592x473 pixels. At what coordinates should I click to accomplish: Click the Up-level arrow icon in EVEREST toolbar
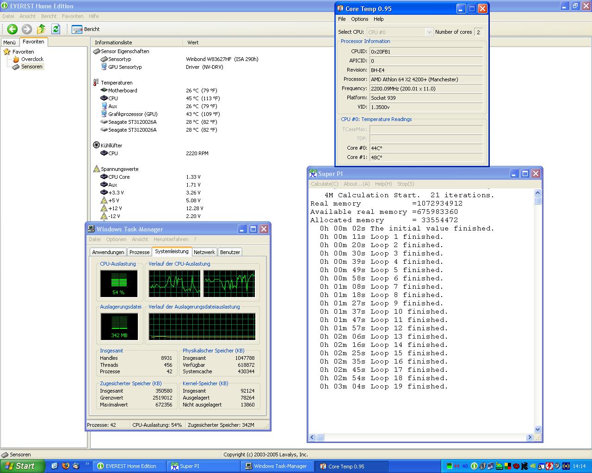(41, 29)
